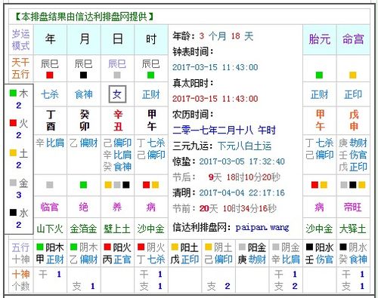Screen dimensions: 378x298
Task: Click the boxed 女 gender button
Action: coord(117,94)
